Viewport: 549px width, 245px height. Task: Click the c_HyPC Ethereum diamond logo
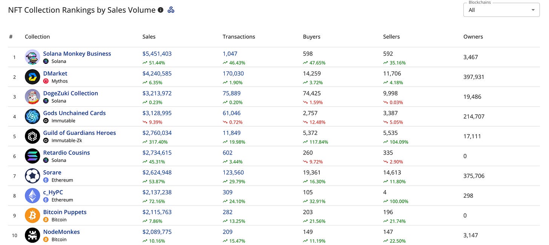click(x=32, y=196)
